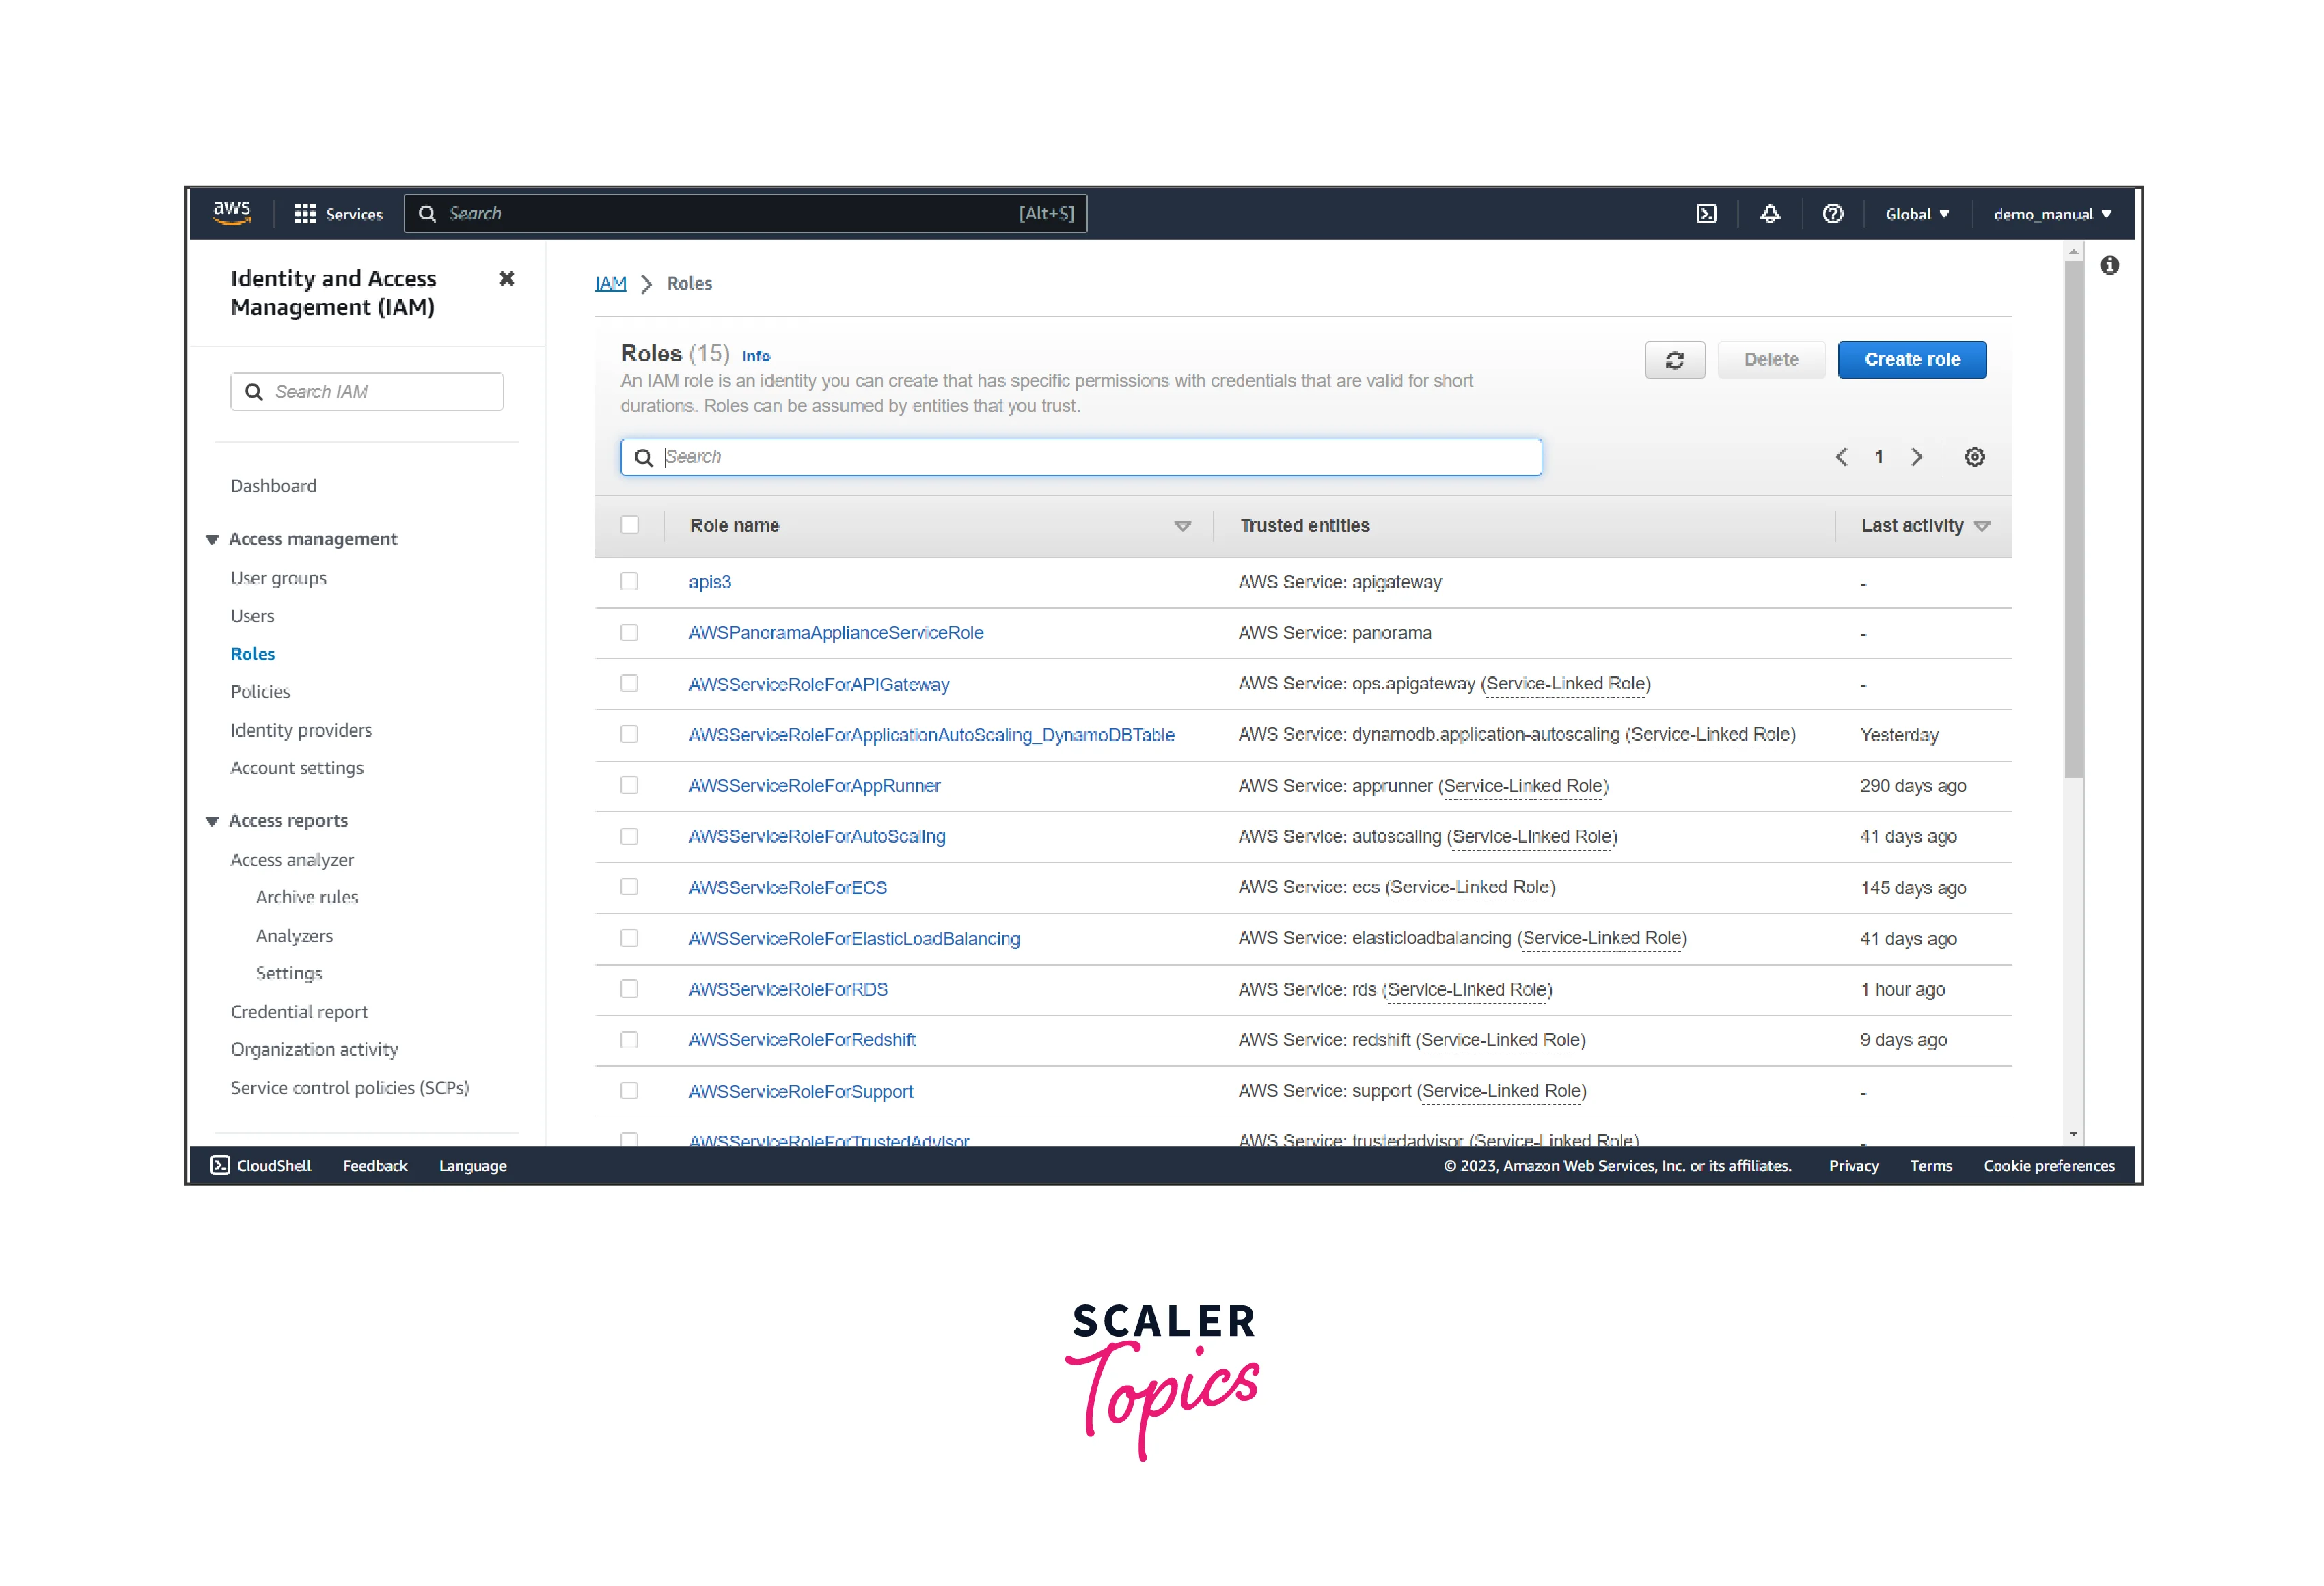Collapse the Access management section
This screenshot has width=2324, height=1586.
coord(212,540)
